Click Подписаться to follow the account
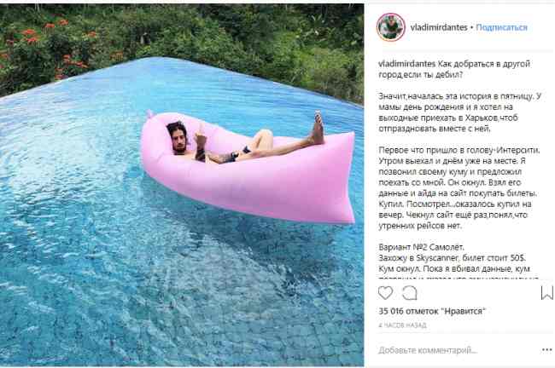This screenshot has height=368, width=555. tap(501, 27)
